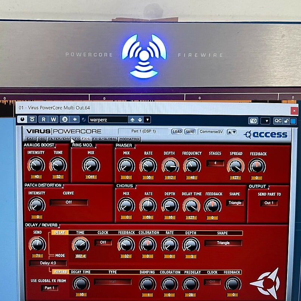
Task: Open the preset dropdown arrow next to warperz
Action: (147, 119)
